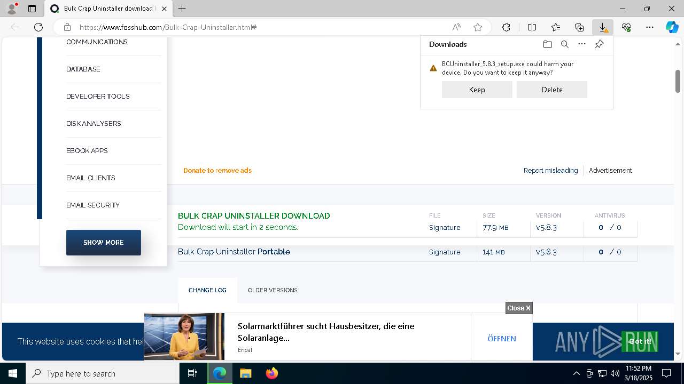Pin the Downloads panel
The image size is (684, 384).
point(599,44)
